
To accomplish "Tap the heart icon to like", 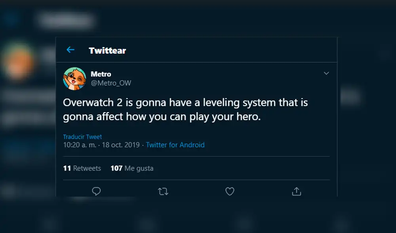I will click(x=229, y=191).
